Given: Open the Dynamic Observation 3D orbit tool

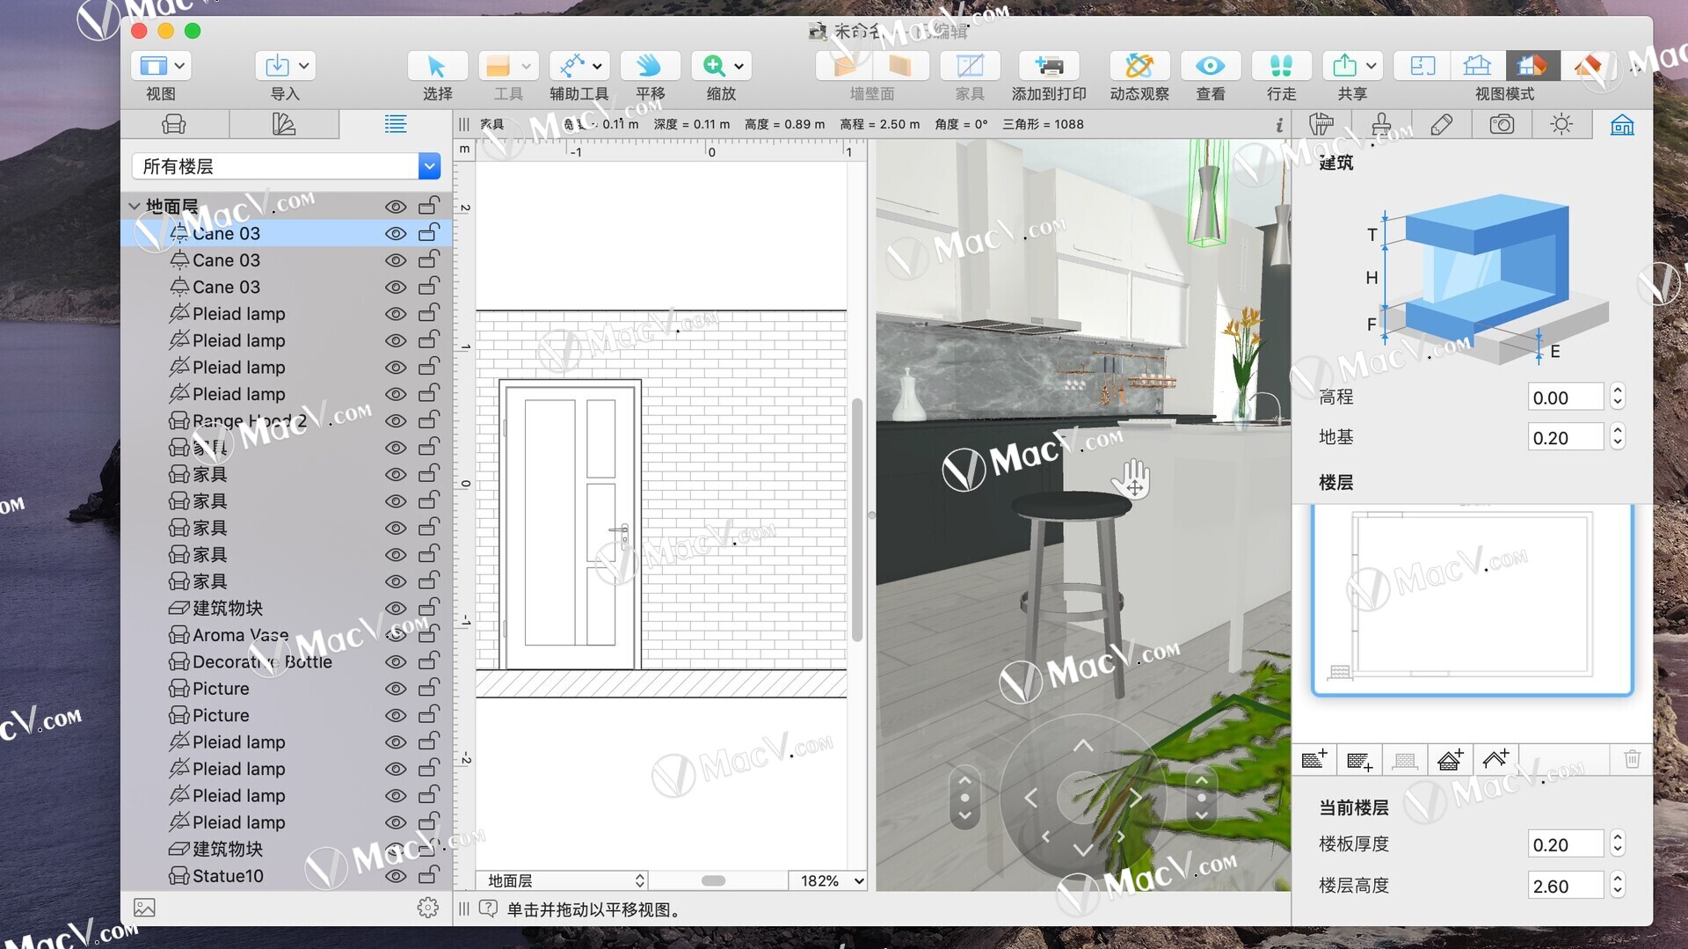Looking at the screenshot, I should point(1139,66).
